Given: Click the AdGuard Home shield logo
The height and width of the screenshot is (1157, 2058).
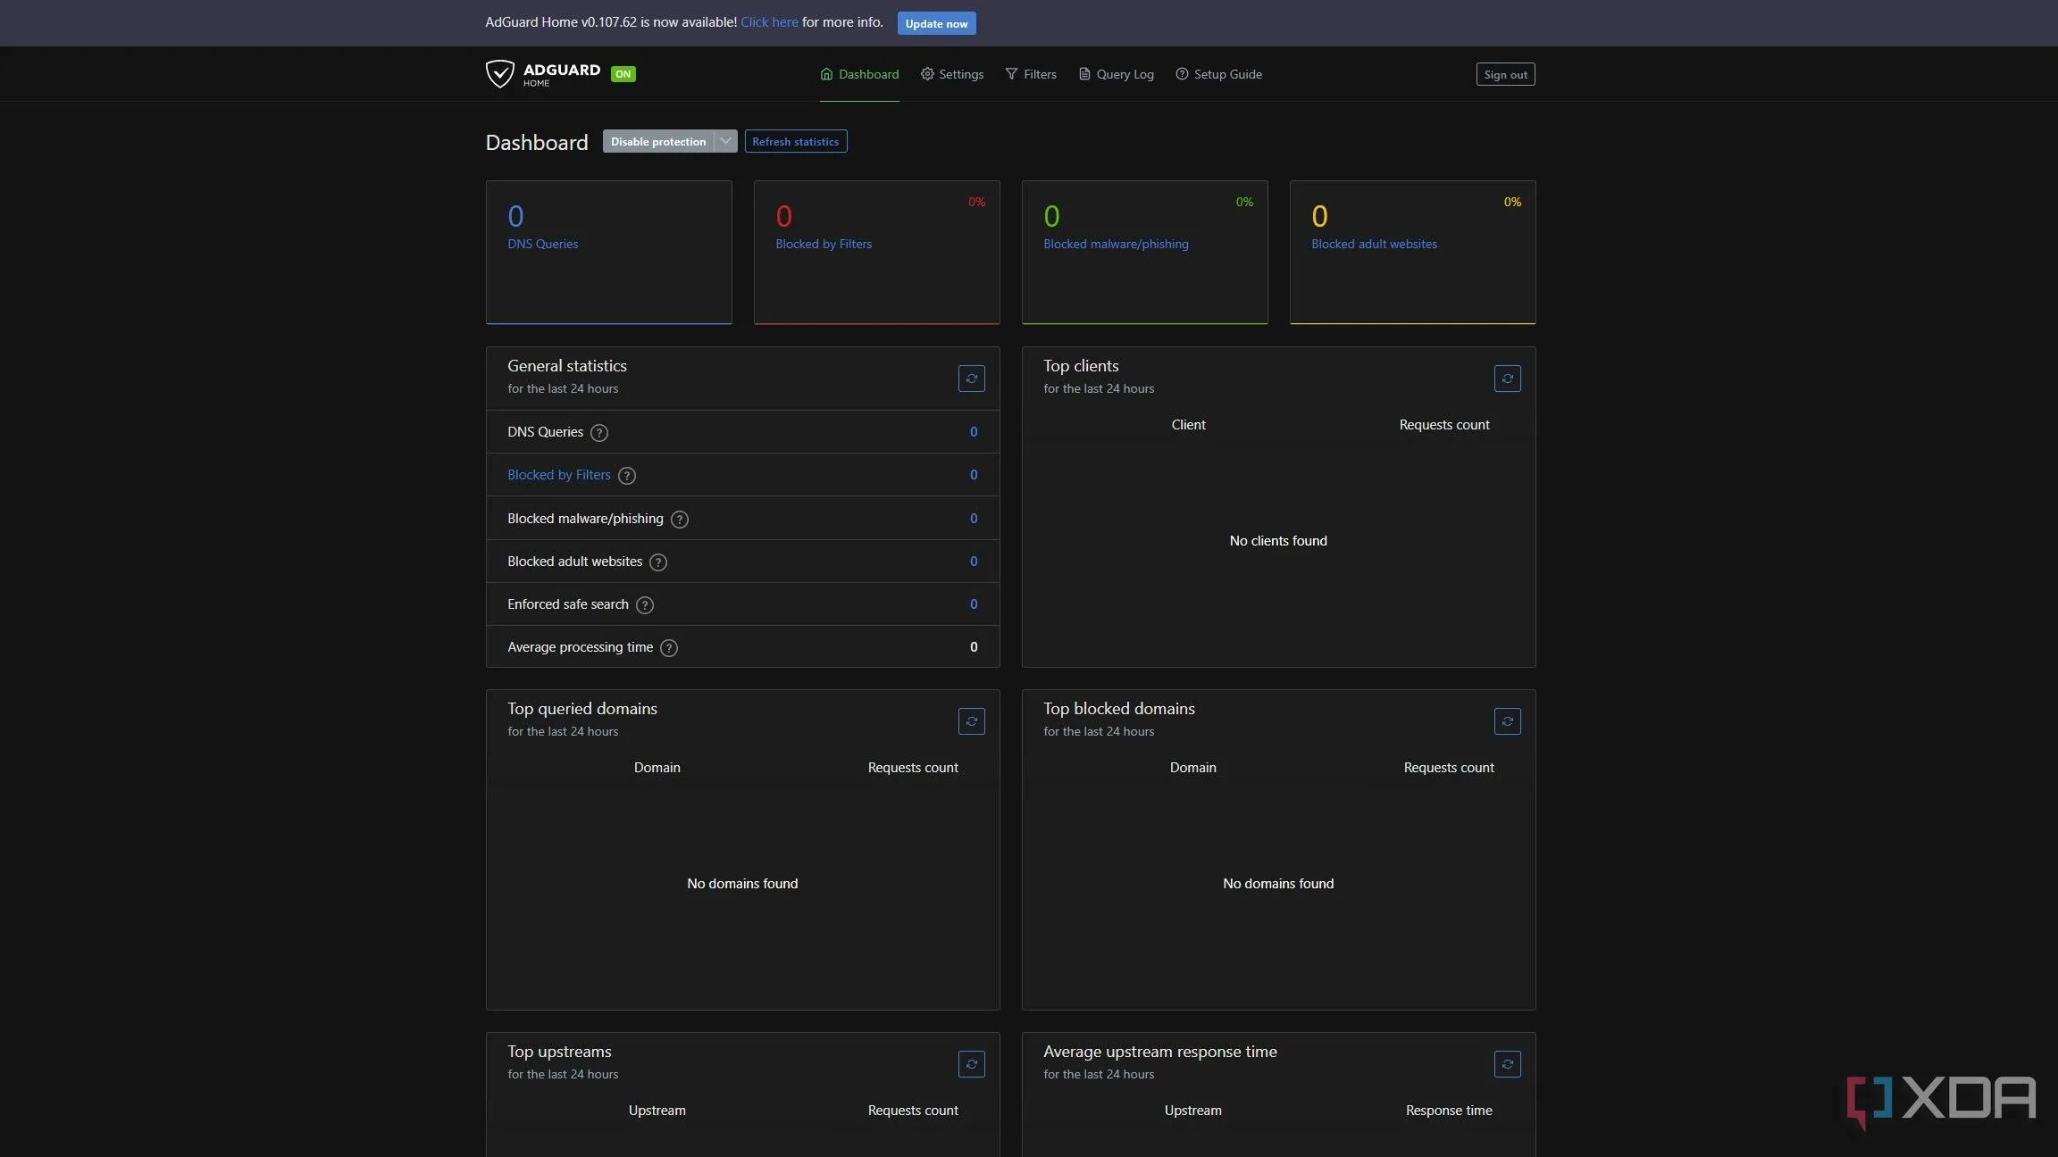Looking at the screenshot, I should 499,74.
